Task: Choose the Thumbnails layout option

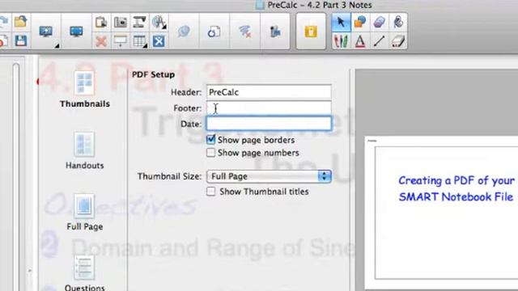Action: 84,90
